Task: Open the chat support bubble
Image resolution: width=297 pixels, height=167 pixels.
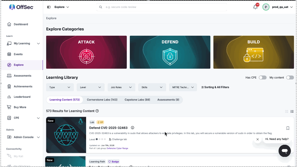Action: (285, 151)
